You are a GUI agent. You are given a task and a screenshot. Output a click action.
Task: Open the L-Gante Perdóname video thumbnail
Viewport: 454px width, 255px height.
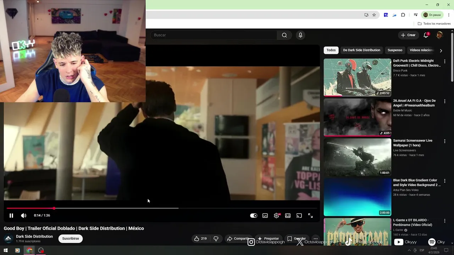(357, 232)
